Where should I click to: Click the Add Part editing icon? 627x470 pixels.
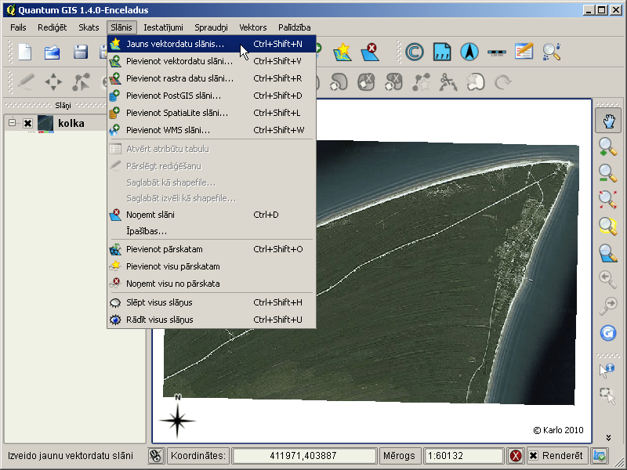(339, 82)
